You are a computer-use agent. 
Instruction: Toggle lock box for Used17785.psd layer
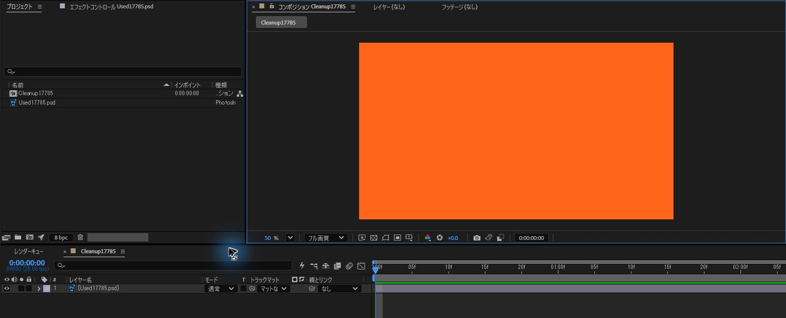(28, 289)
